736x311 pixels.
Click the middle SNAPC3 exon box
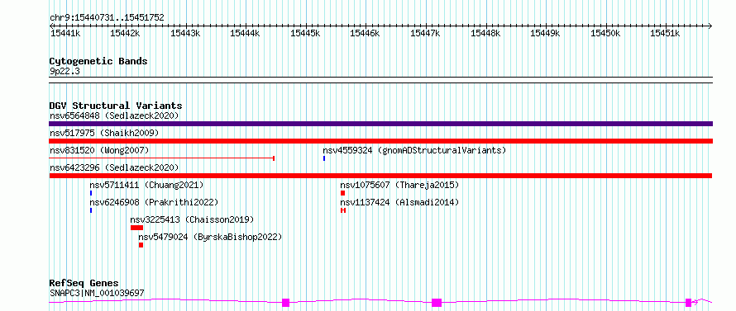pyautogui.click(x=437, y=303)
